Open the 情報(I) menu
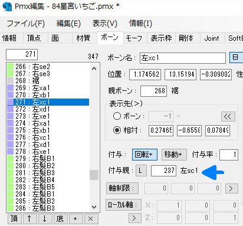 [x=140, y=24]
